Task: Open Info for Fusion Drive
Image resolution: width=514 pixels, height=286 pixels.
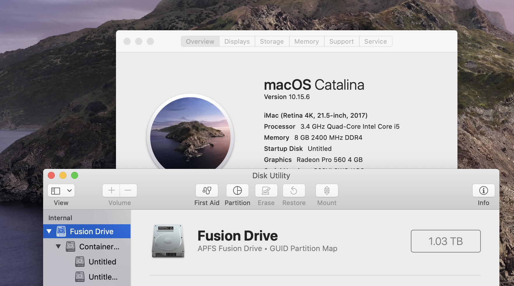Action: pos(483,191)
